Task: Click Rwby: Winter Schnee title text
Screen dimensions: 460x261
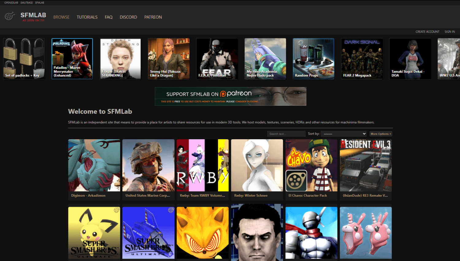Action: [251, 195]
